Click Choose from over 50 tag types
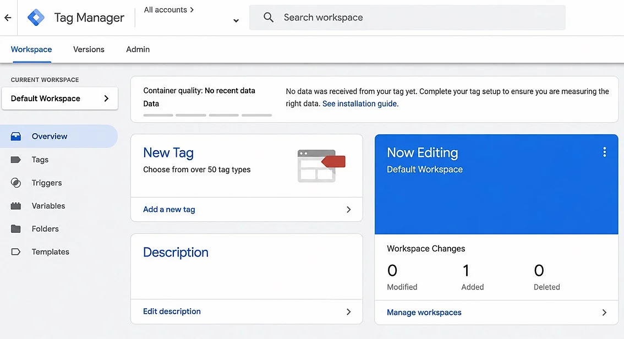Screen dimensions: 624x339 coord(197,169)
